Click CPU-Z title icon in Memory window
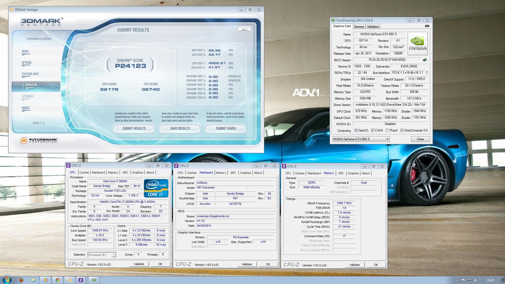The height and width of the screenshot is (284, 505). point(284,166)
